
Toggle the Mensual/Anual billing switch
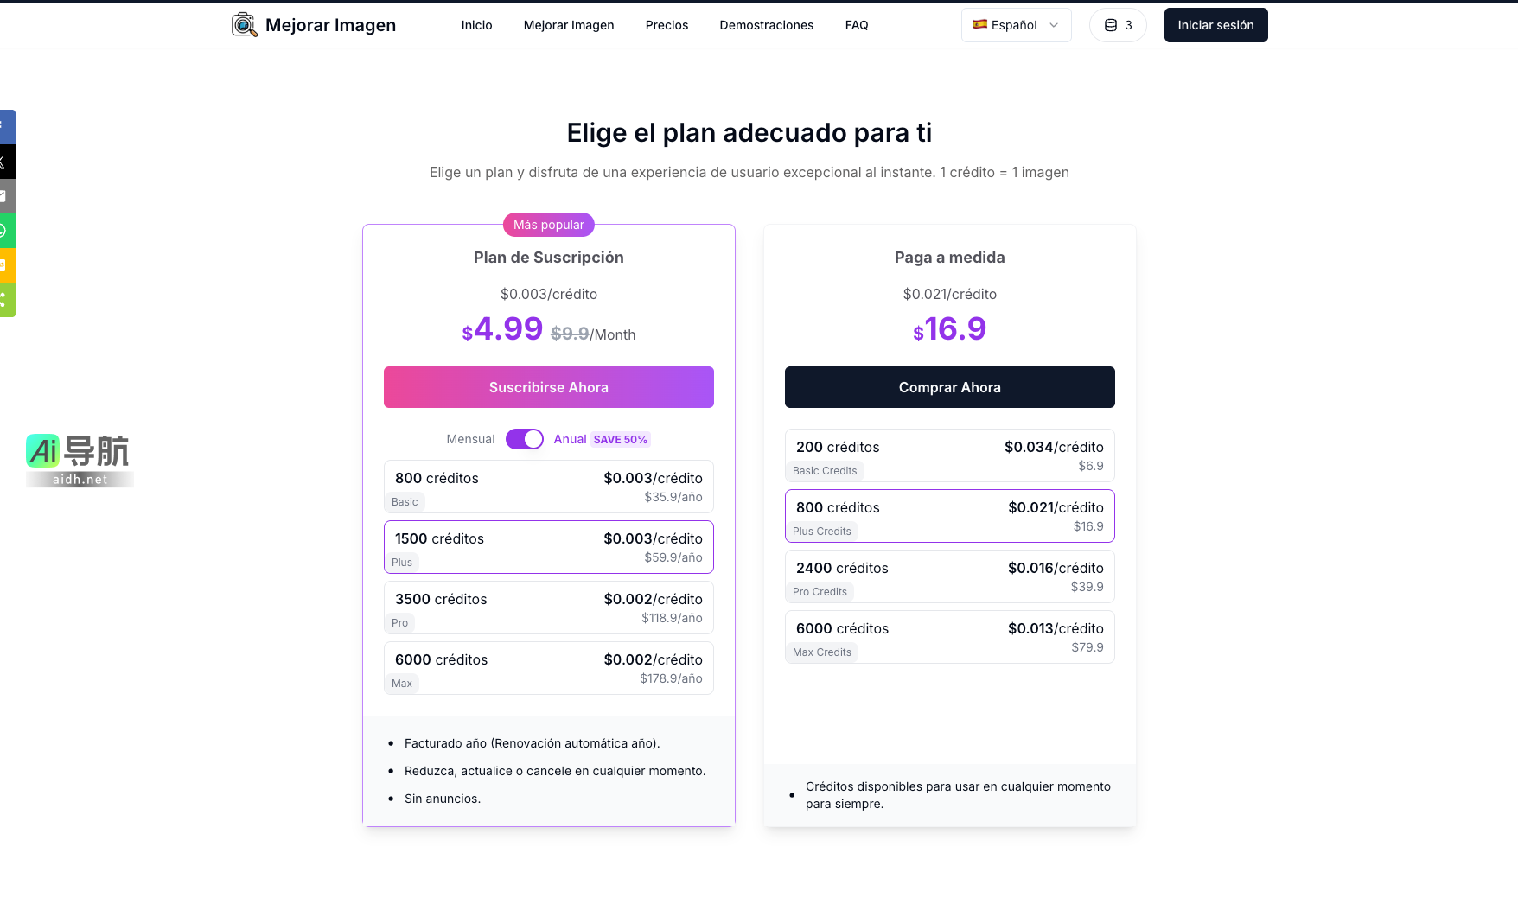524,439
